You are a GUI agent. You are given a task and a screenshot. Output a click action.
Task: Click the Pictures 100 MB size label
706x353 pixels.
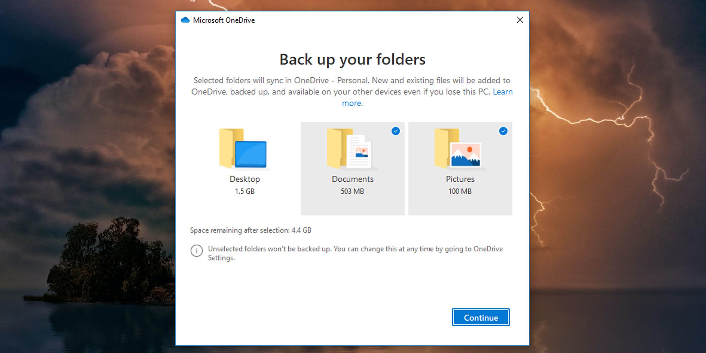pos(460,191)
